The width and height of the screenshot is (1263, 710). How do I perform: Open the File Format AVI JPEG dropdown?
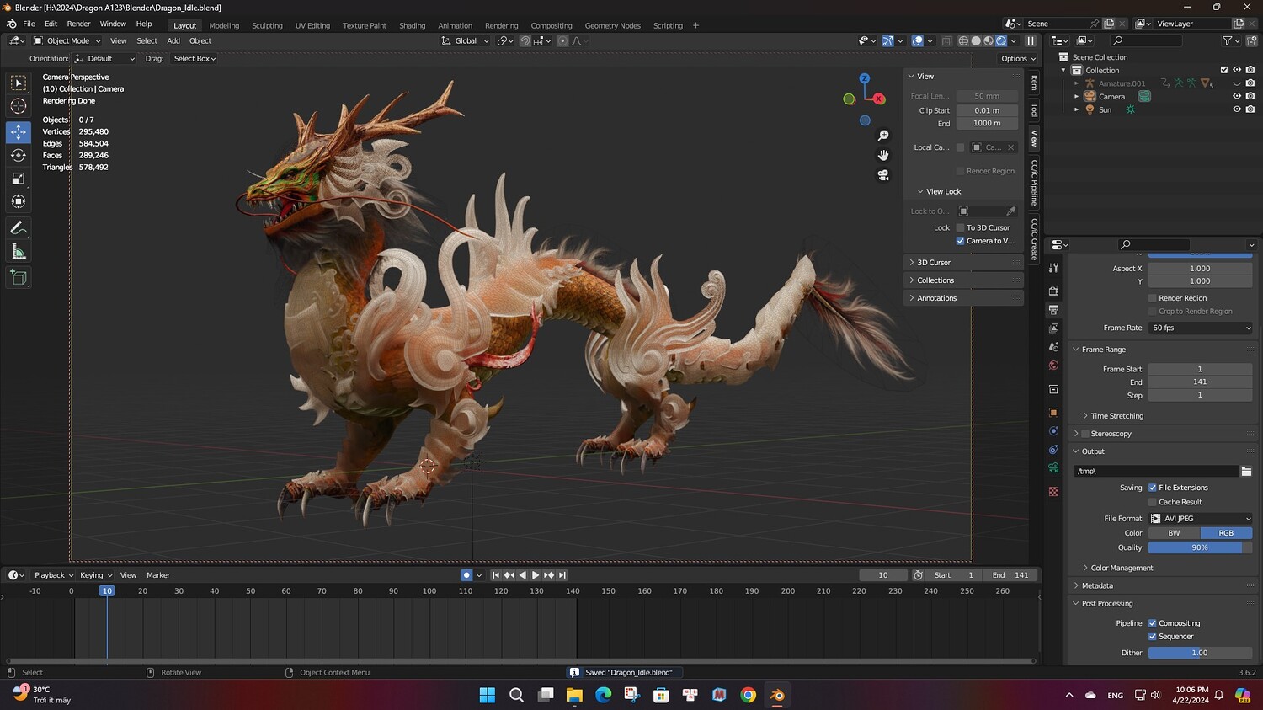[x=1200, y=519]
